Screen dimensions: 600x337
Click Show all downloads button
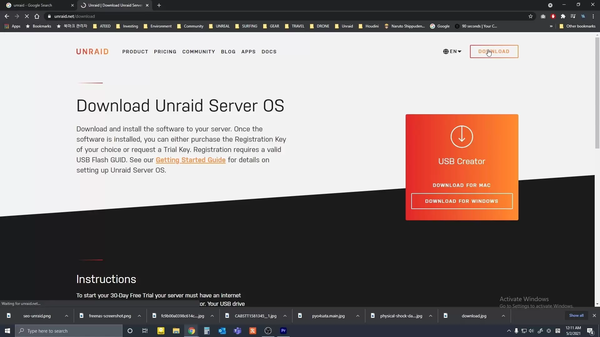pyautogui.click(x=576, y=315)
